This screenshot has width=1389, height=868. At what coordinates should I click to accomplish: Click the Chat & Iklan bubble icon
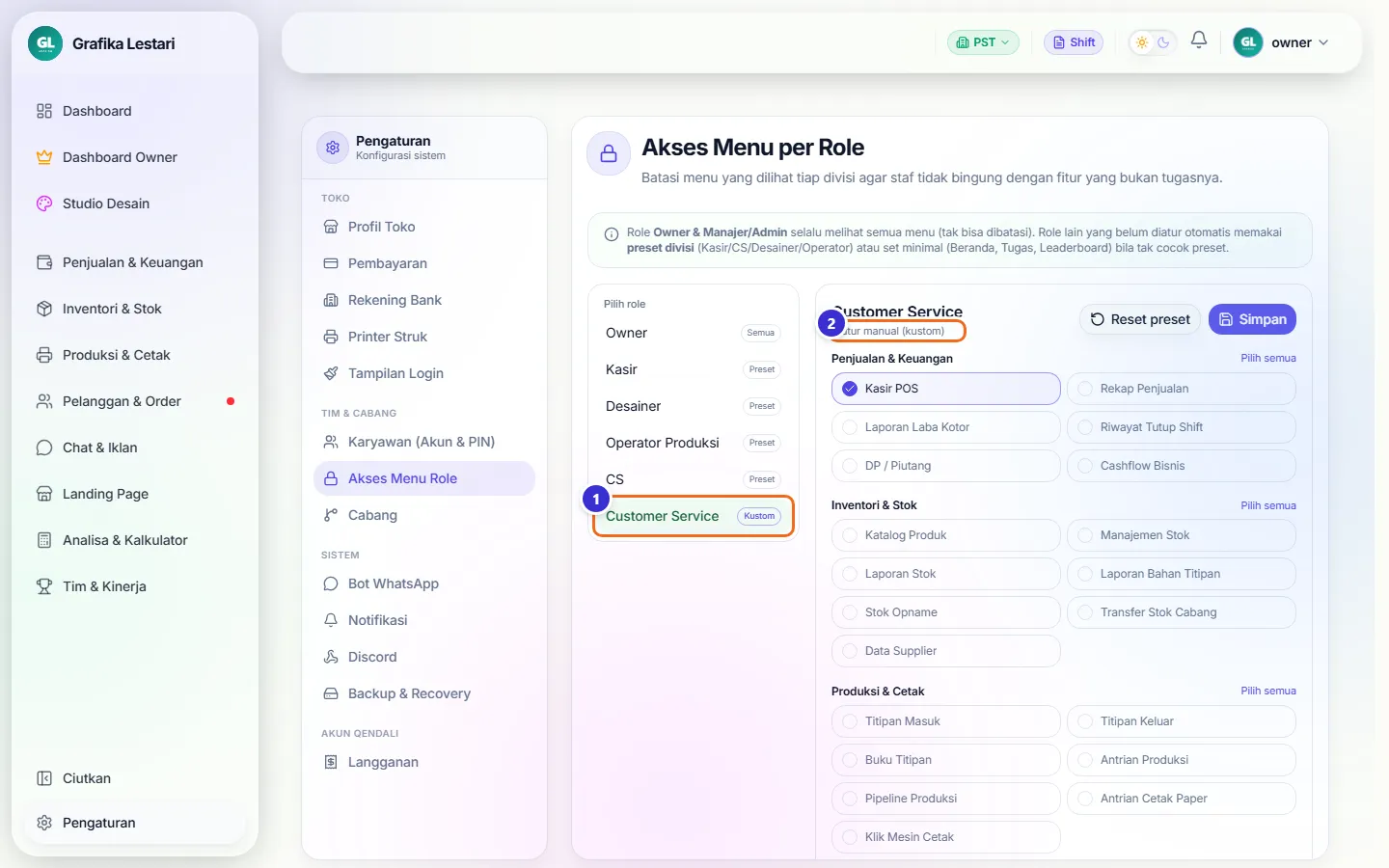[44, 448]
